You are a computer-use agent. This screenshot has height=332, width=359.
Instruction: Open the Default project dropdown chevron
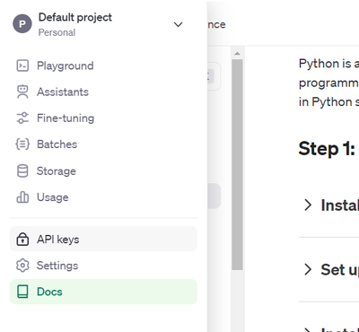179,24
